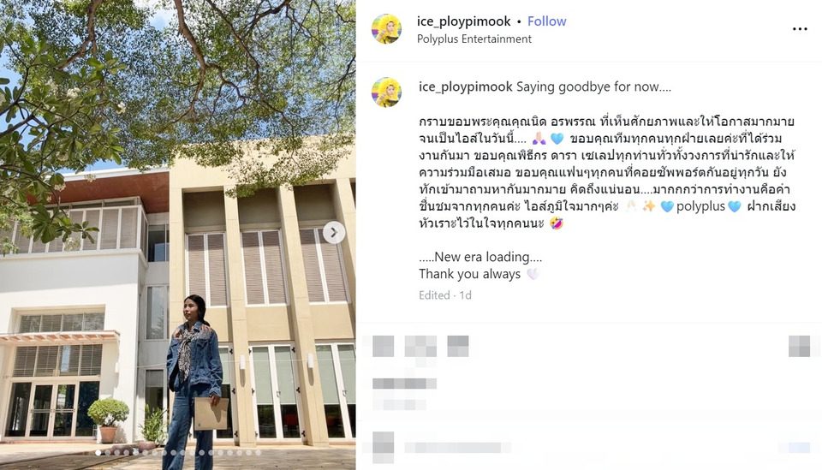Open the ice_ploypimook username link in the header

click(x=463, y=21)
